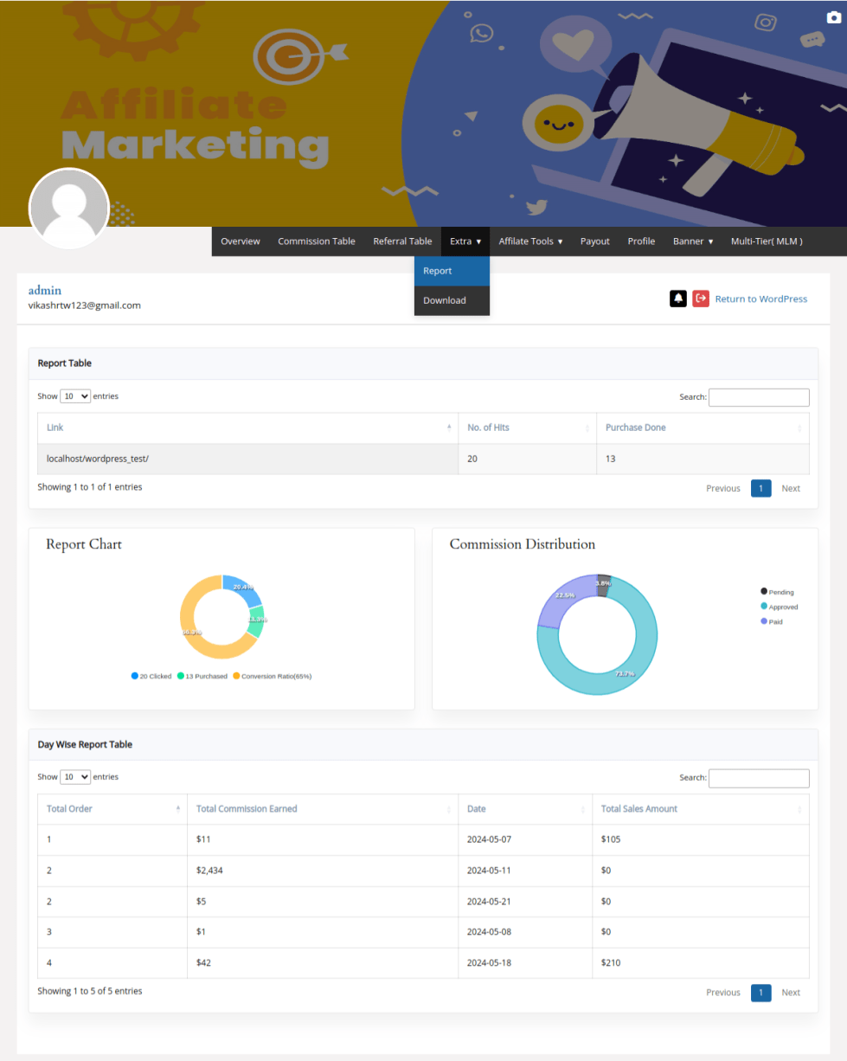
Task: Toggle Paid legend item
Action: pyautogui.click(x=771, y=621)
